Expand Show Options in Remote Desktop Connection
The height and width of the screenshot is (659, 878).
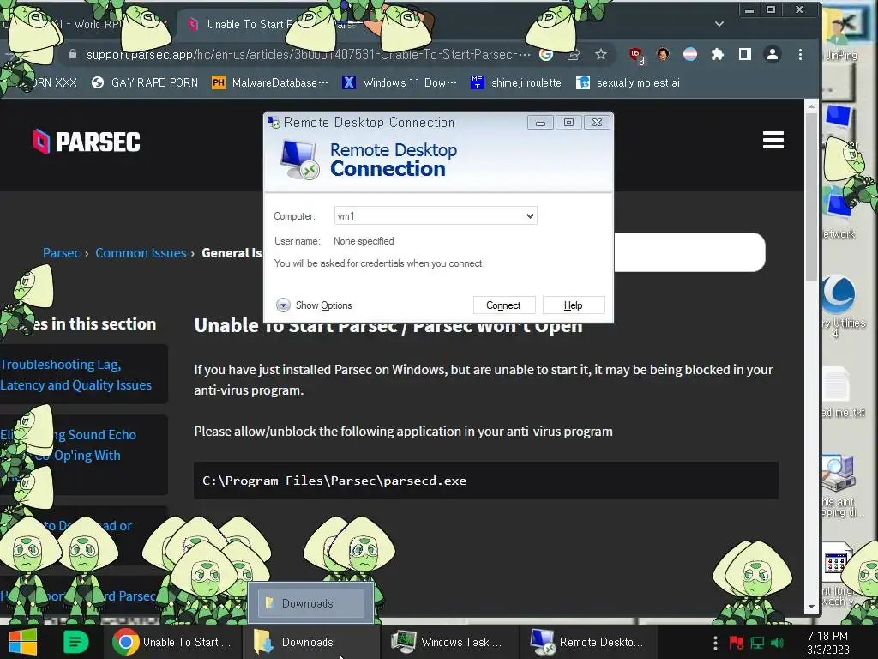click(314, 305)
